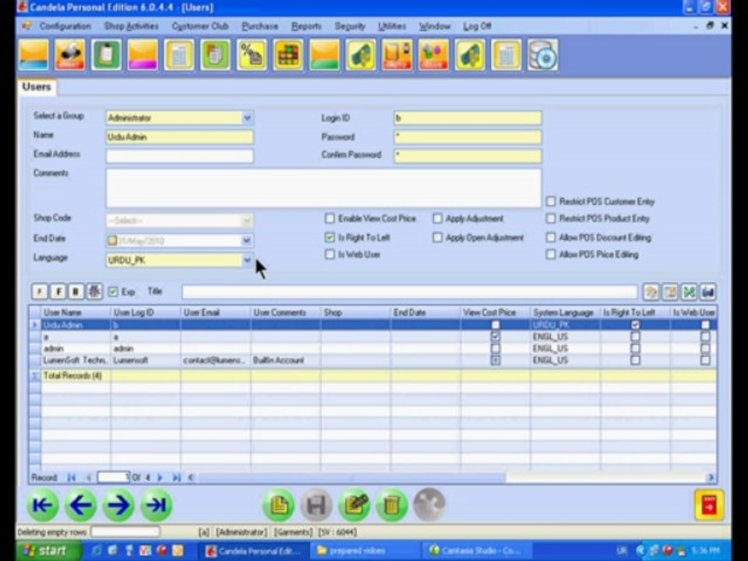
Task: Toggle Is Web User checkbox in form
Action: point(330,254)
